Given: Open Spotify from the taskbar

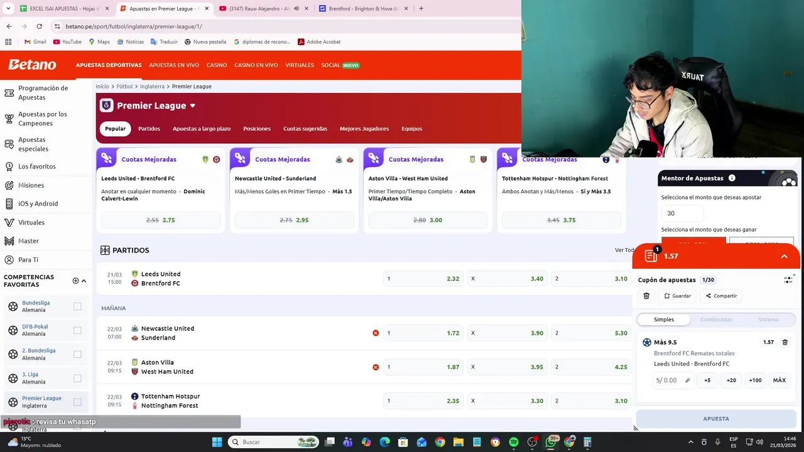Looking at the screenshot, I should [514, 442].
